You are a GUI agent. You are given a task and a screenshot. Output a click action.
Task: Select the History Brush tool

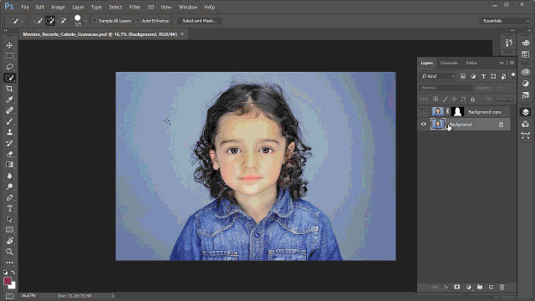point(9,143)
